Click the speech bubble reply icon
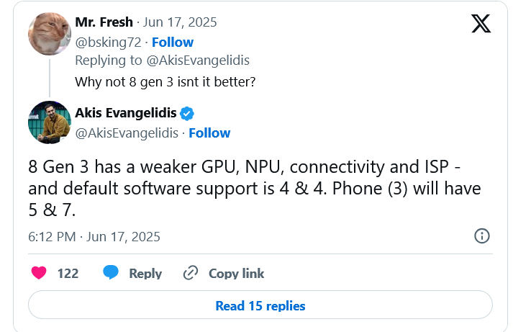The width and height of the screenshot is (531, 332). 110,273
